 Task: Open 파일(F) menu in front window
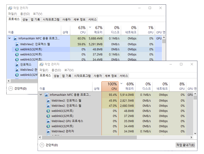(x=44, y=70)
